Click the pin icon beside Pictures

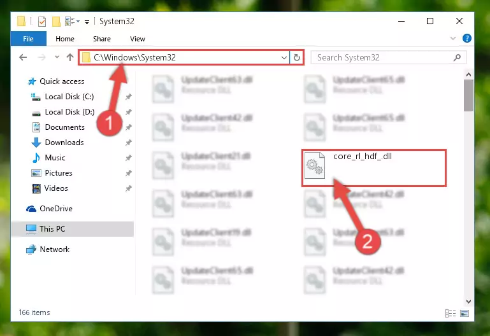129,173
